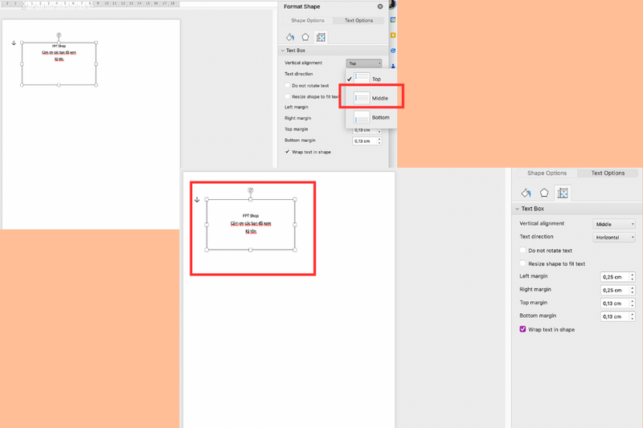Switch to Shape Options tab in Middle-aligned panel
This screenshot has width=643, height=428.
547,173
